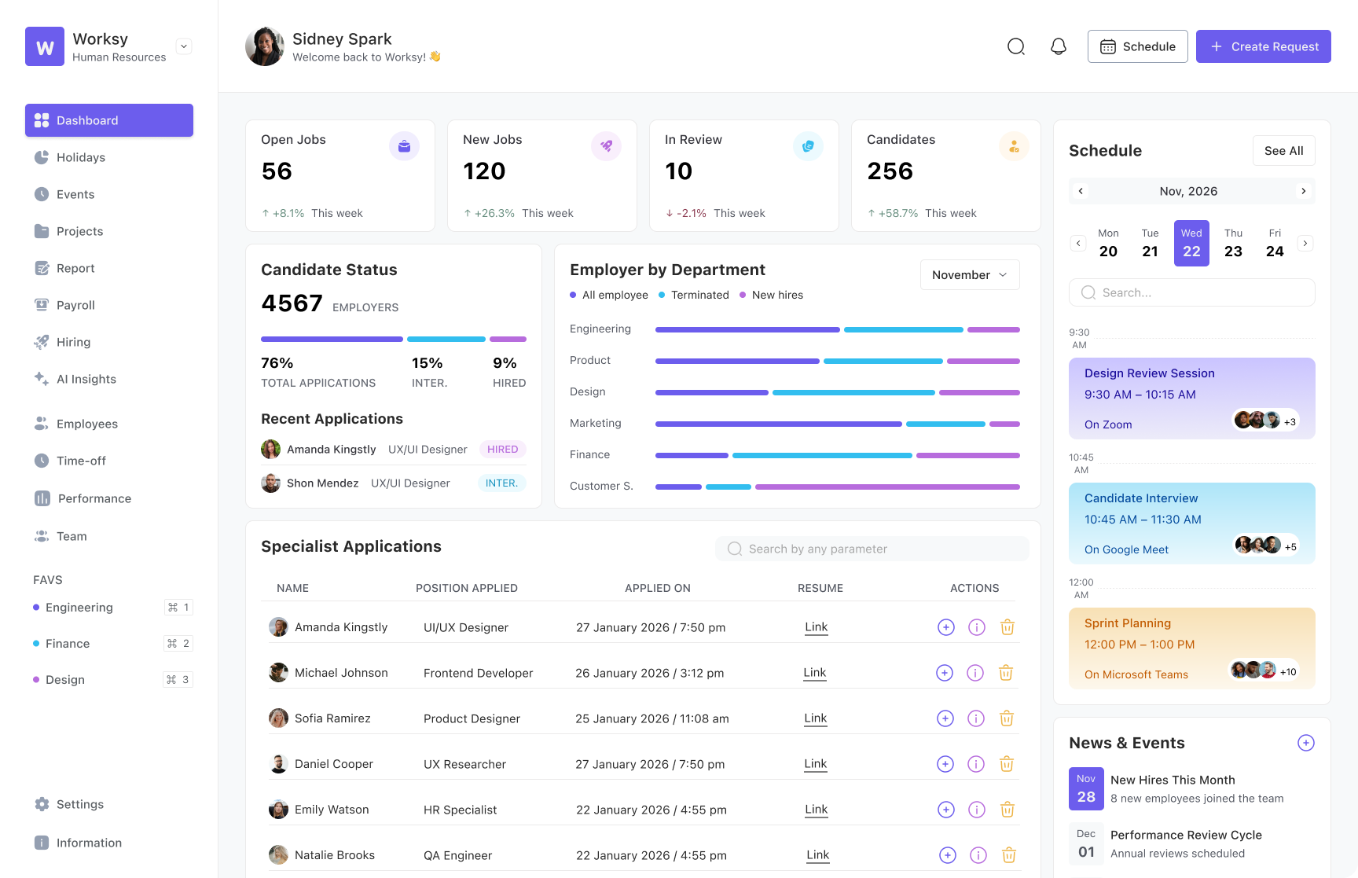Click the Engineering department progress bar

point(837,329)
